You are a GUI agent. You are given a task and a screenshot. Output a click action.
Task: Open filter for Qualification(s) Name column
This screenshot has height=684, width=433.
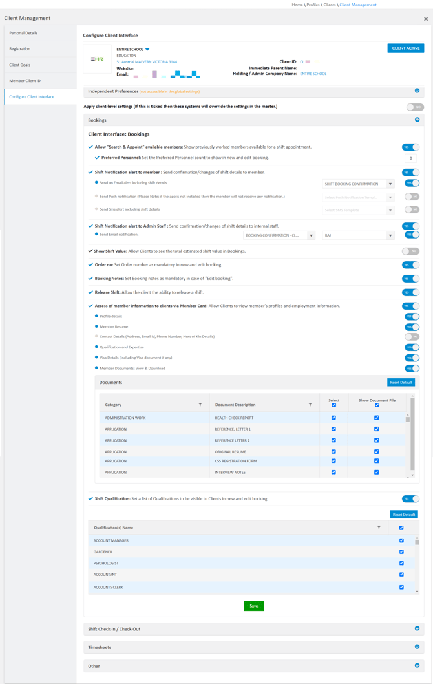[x=379, y=528]
